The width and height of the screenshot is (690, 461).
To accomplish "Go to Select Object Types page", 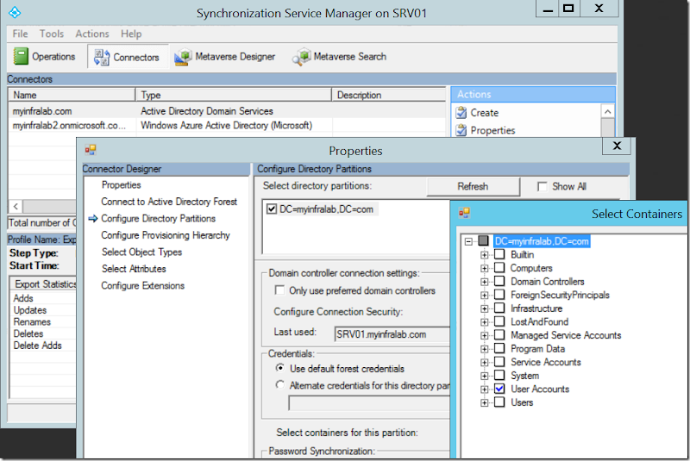I will pos(141,252).
